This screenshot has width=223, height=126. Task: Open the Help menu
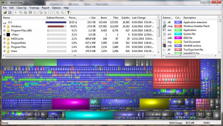click(x=66, y=8)
